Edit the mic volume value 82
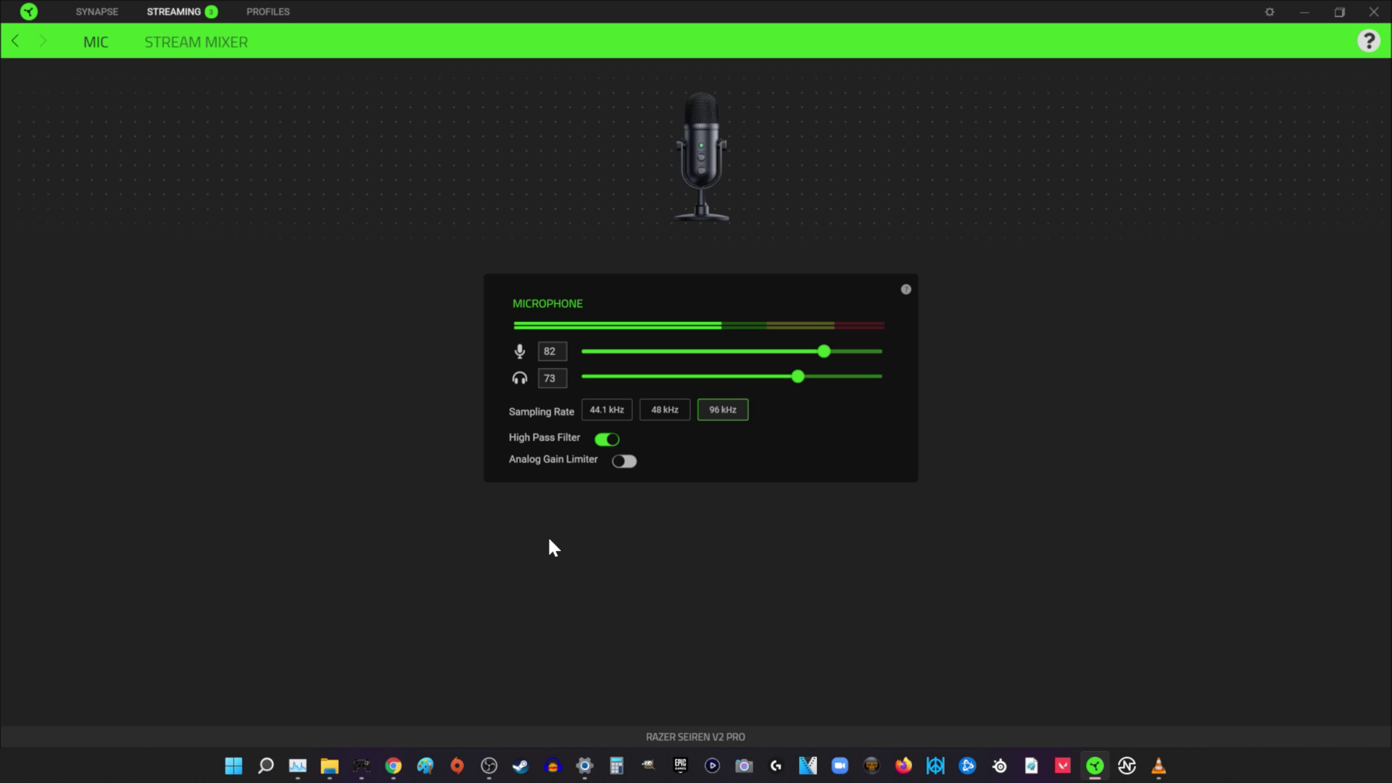 (552, 352)
